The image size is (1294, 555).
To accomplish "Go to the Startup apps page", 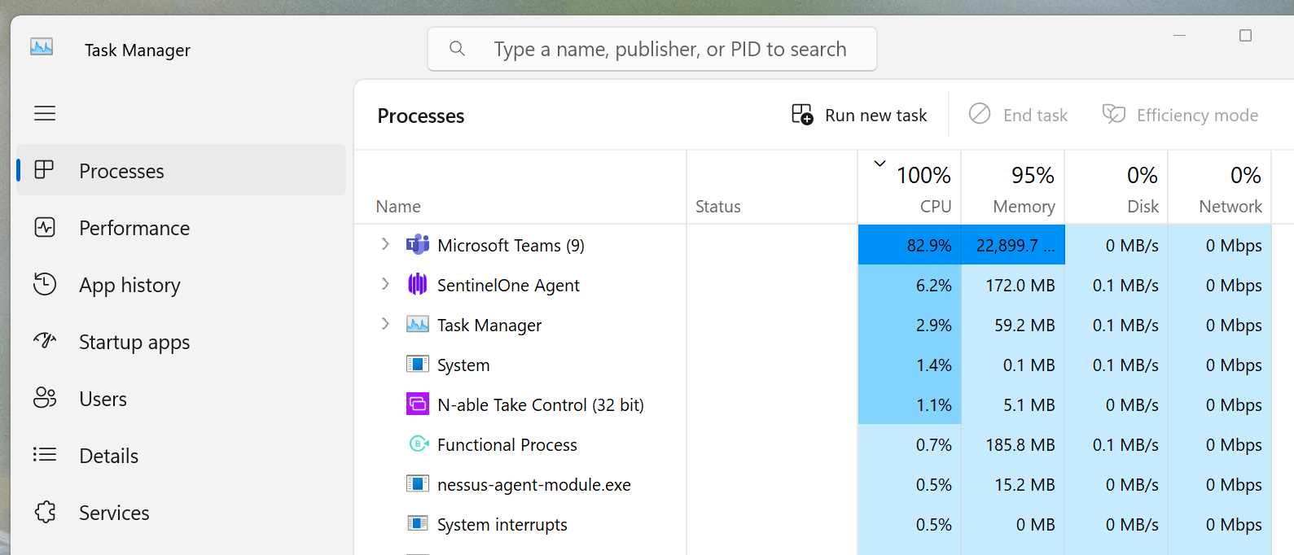I will 181,342.
